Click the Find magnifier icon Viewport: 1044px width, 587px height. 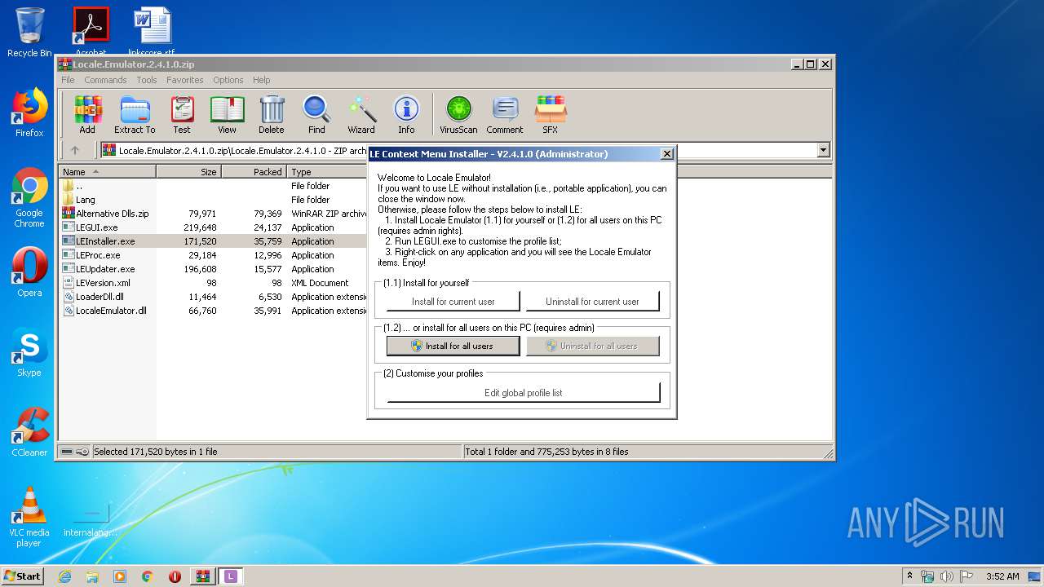pos(316,114)
